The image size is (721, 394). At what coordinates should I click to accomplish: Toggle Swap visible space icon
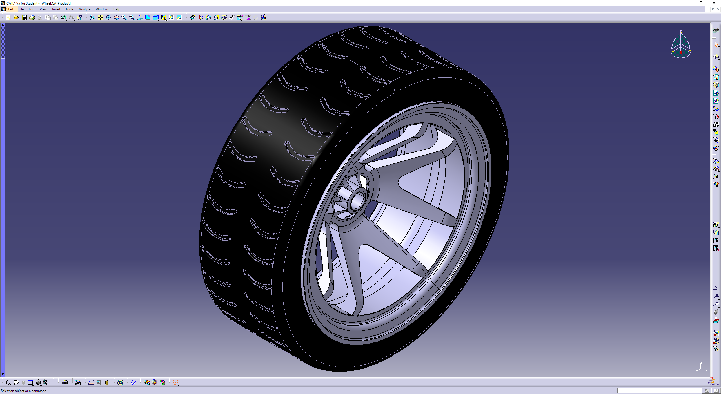click(x=179, y=18)
